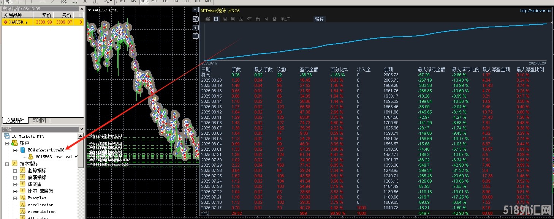Select the crosshair tool

[x=19, y=2]
